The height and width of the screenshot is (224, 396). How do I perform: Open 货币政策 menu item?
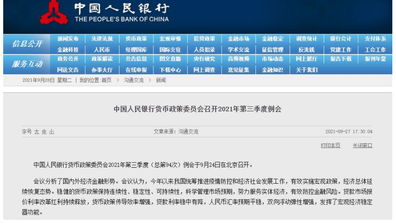(x=136, y=38)
